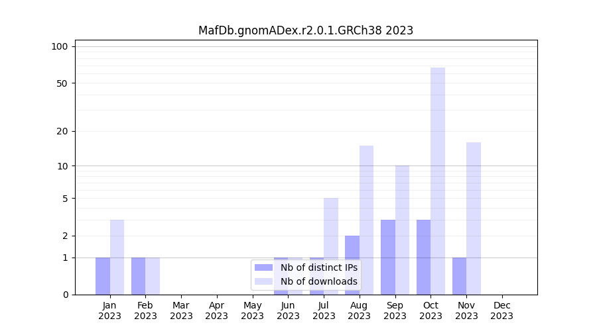Click the '100' y-axis tick label
Image resolution: width=597 pixels, height=331 pixels.
60,46
